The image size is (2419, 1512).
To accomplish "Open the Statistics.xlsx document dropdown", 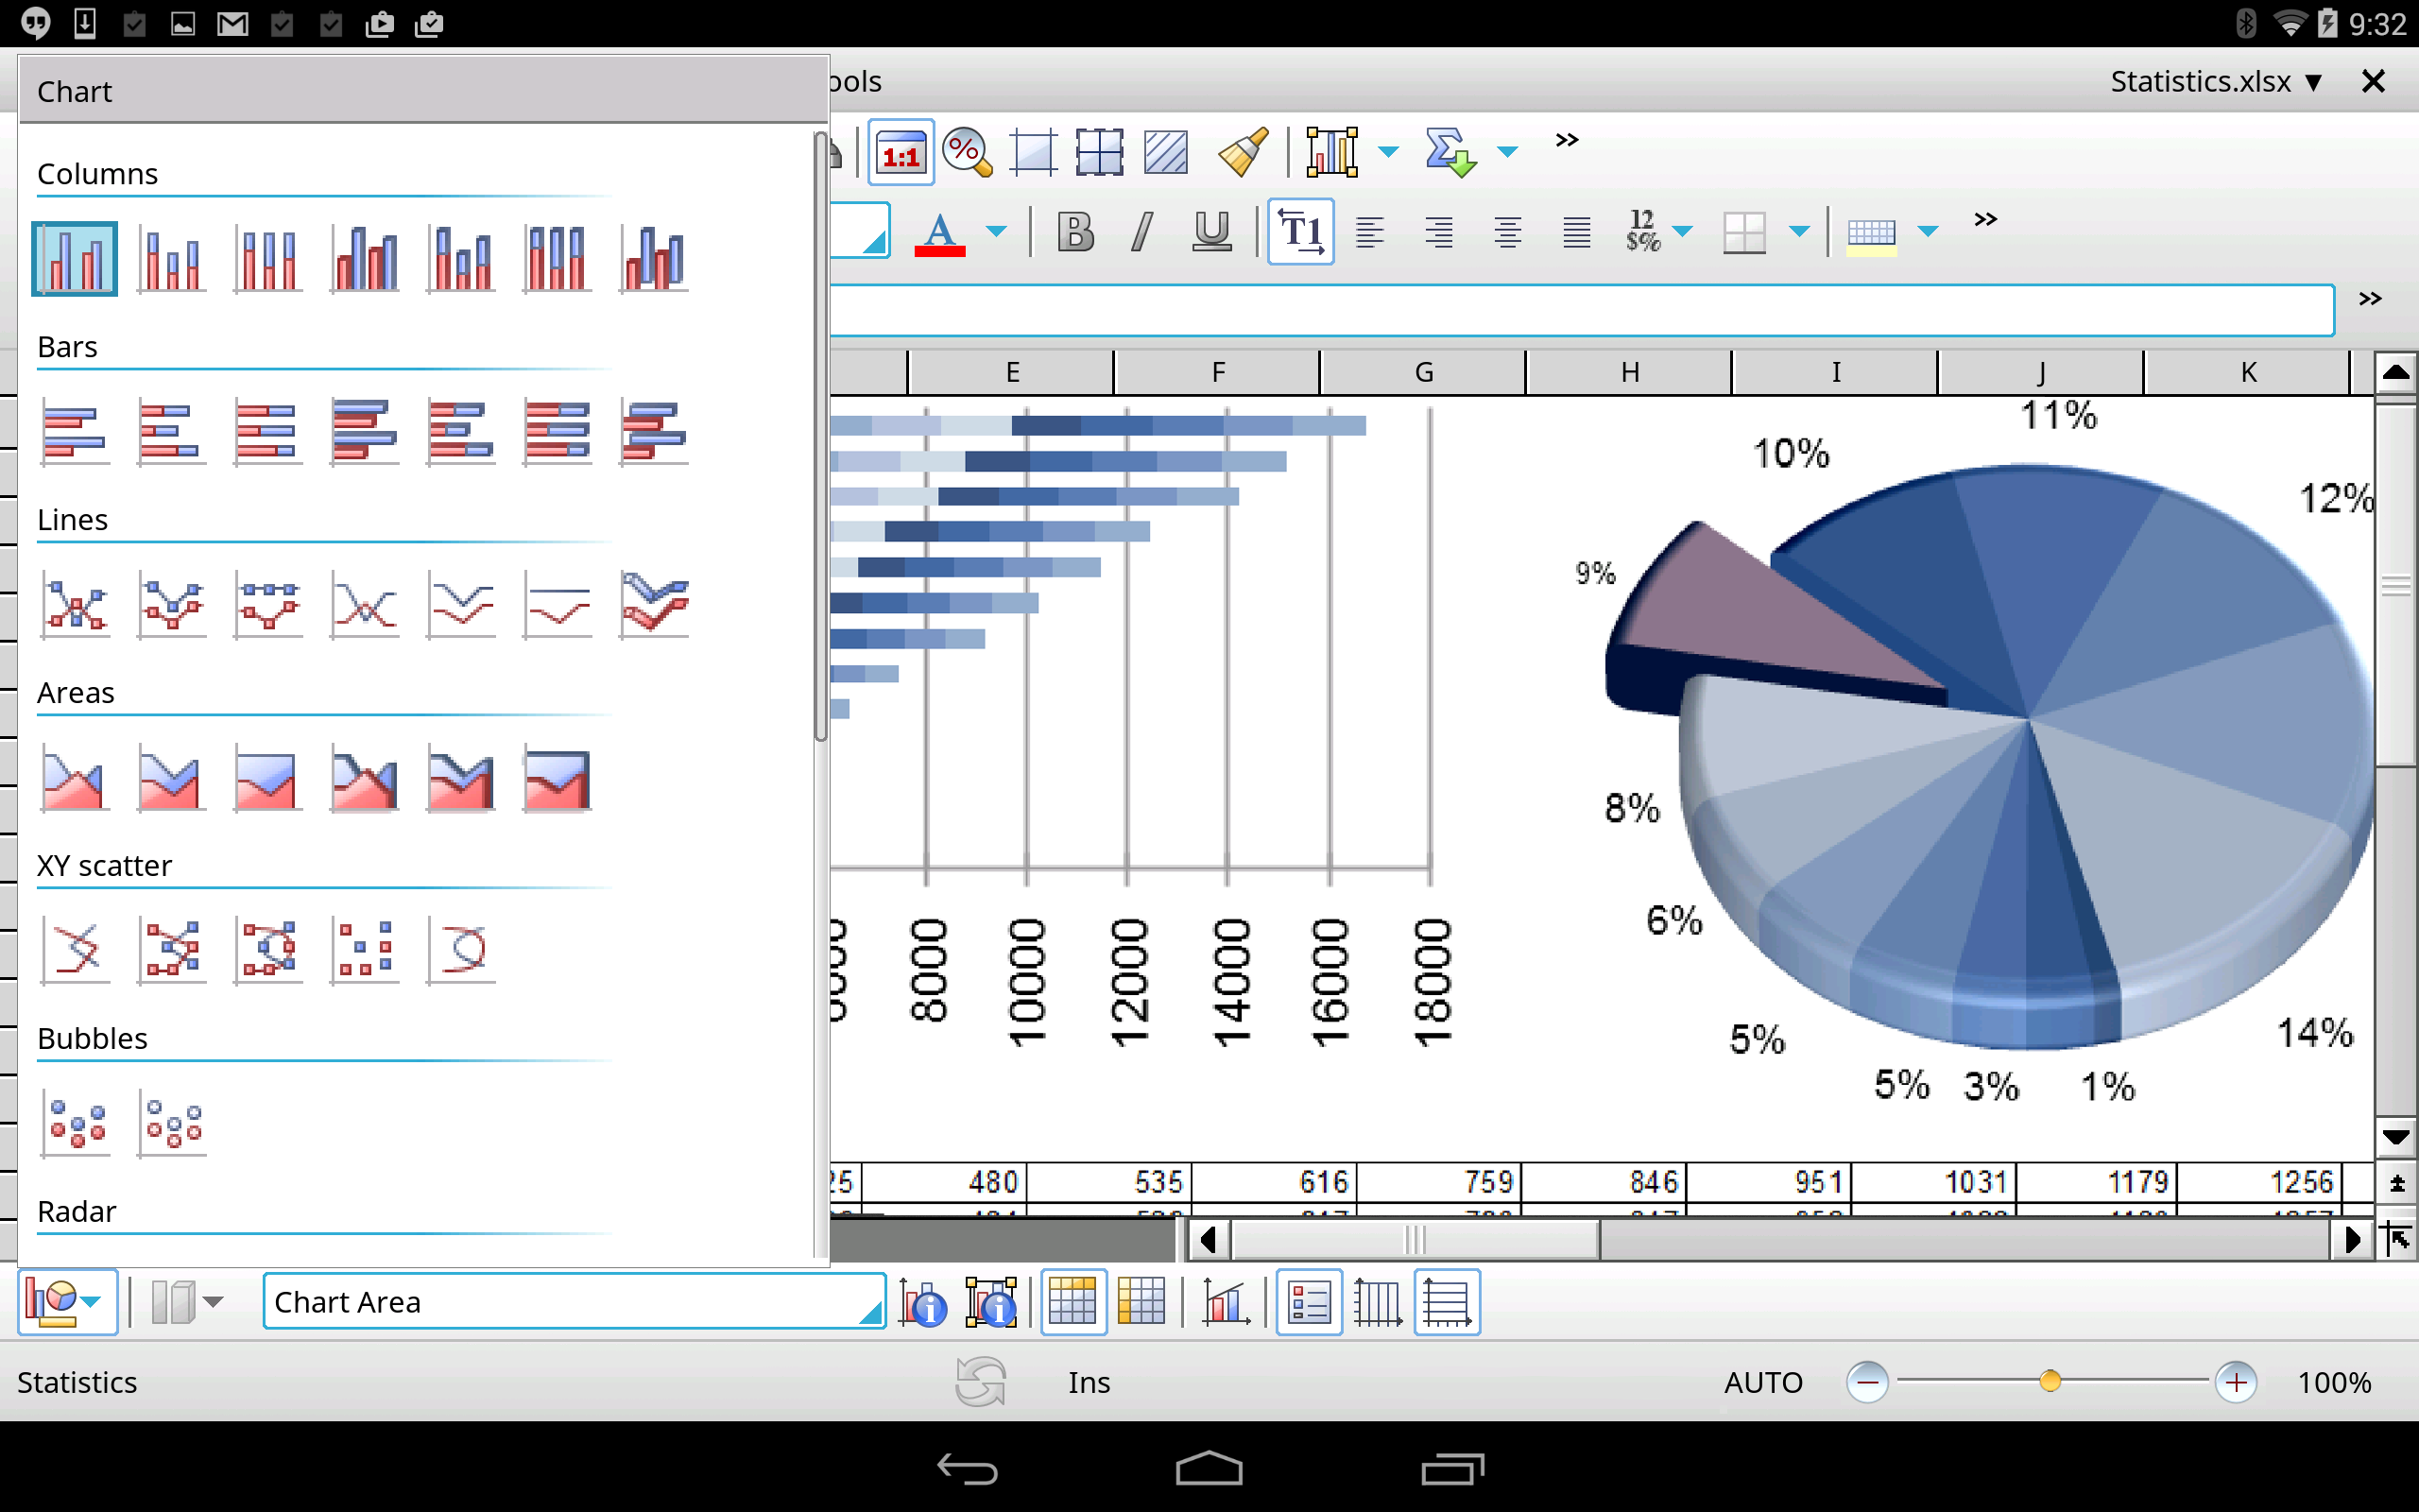I will click(x=2215, y=81).
